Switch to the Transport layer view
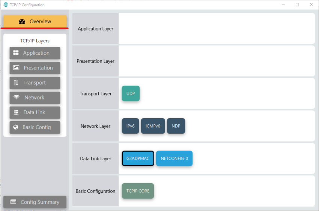 pyautogui.click(x=35, y=83)
